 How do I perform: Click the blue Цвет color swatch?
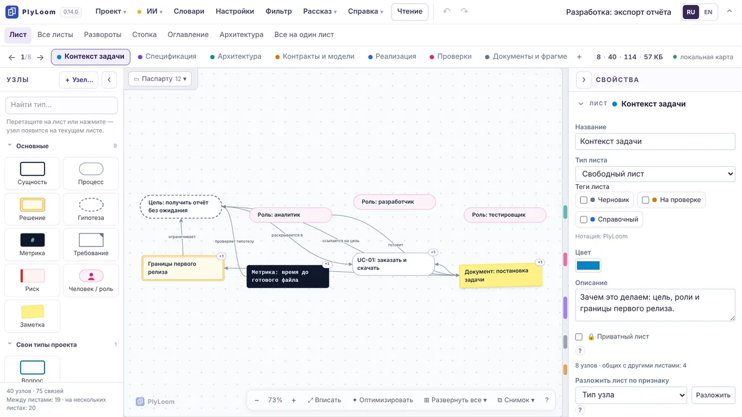(x=588, y=266)
